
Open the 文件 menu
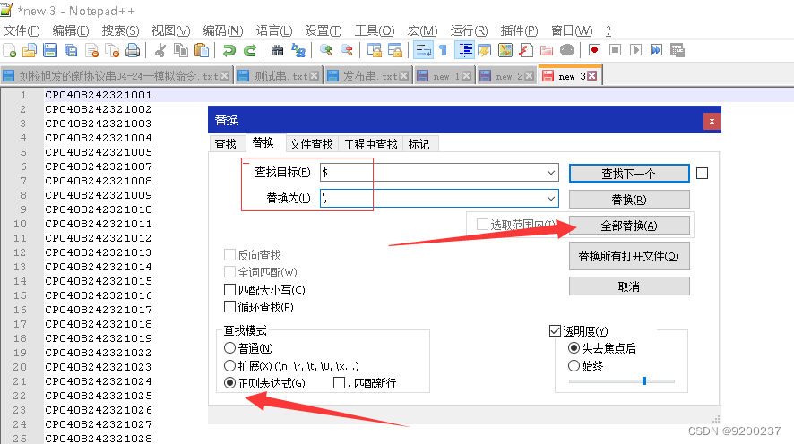point(22,30)
